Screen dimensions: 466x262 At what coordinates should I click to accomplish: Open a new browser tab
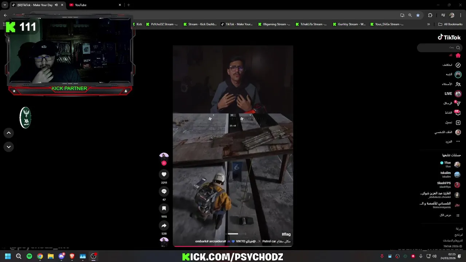point(129,5)
